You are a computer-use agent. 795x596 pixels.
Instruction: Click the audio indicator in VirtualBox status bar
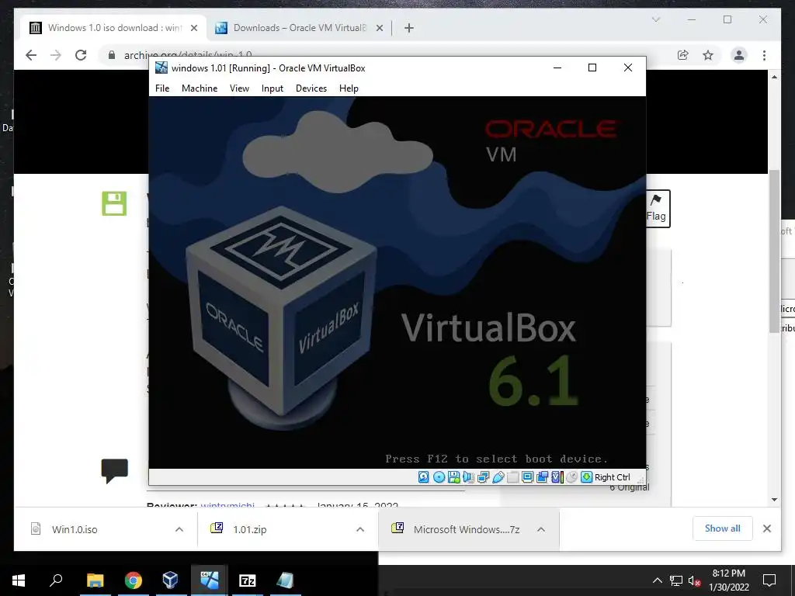click(x=468, y=477)
